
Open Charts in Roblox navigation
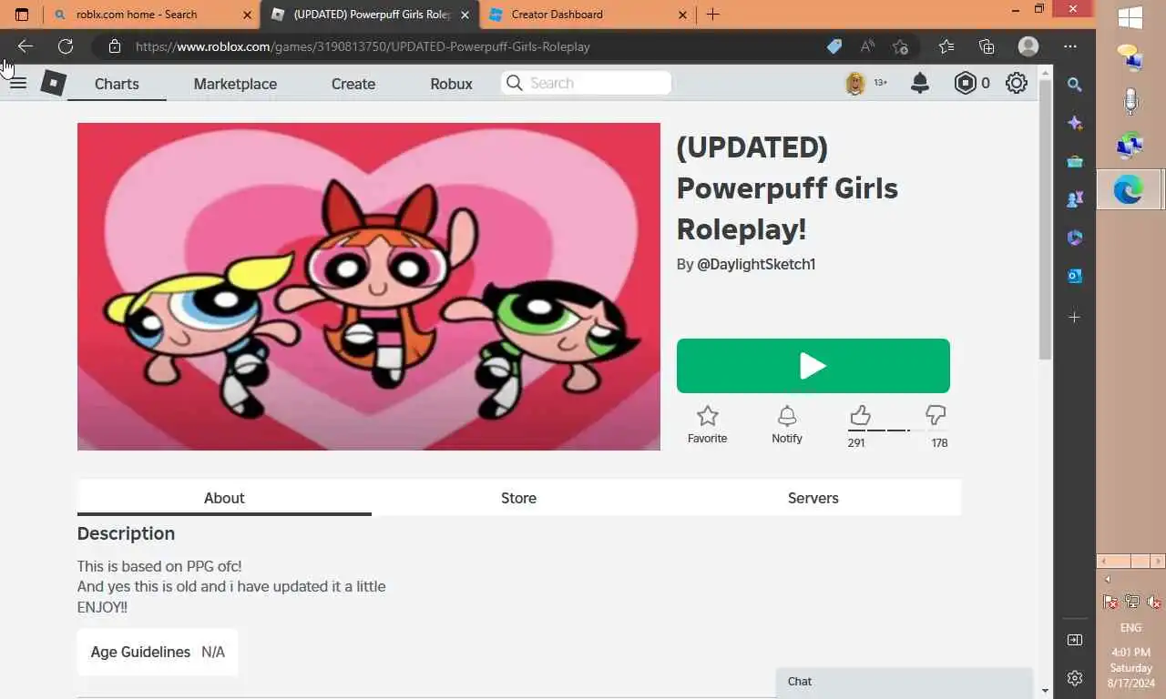pos(117,84)
